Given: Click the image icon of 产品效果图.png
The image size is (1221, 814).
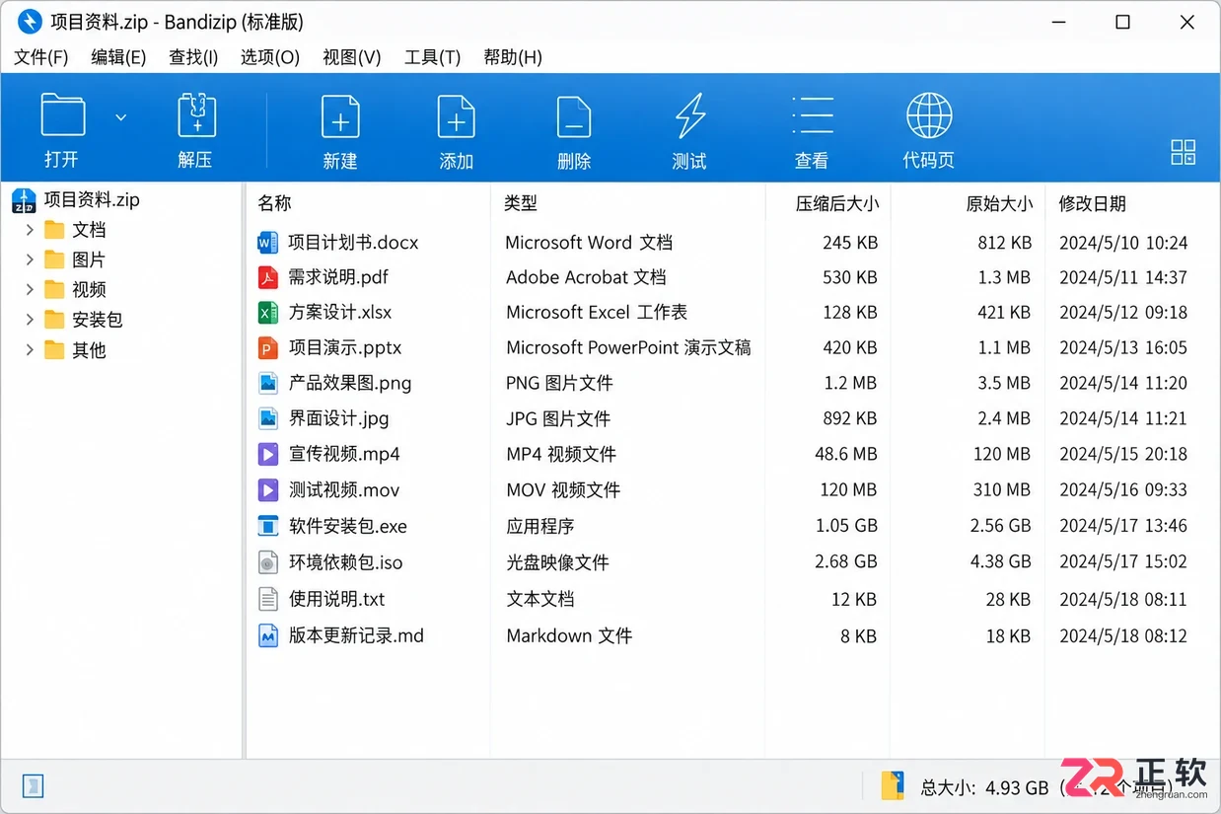Looking at the screenshot, I should click(x=267, y=383).
